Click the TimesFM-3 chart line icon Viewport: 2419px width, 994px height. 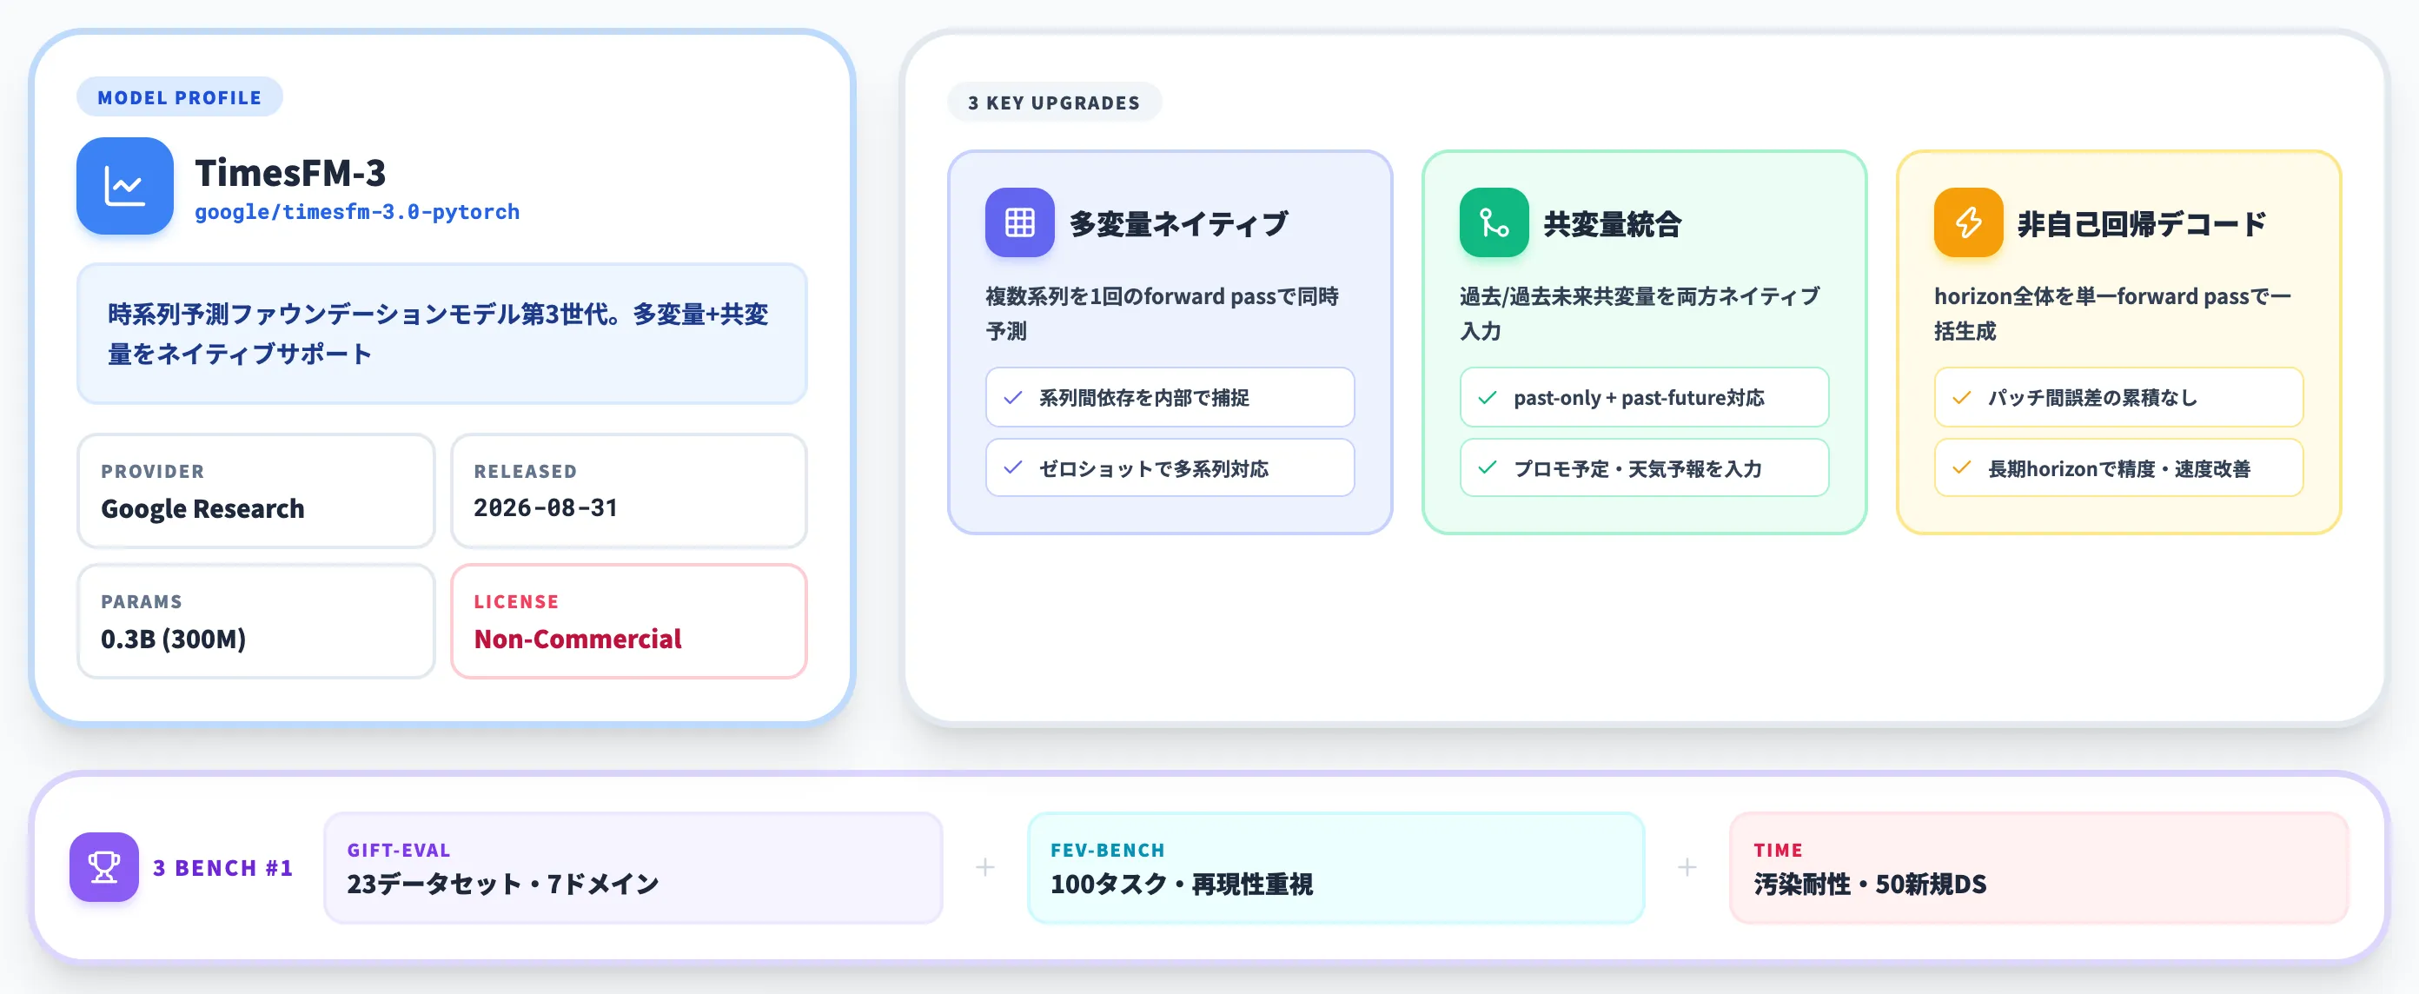(125, 186)
